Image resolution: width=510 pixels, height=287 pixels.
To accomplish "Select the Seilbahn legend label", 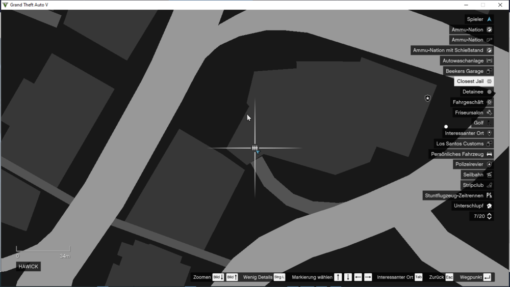I will pos(473,175).
